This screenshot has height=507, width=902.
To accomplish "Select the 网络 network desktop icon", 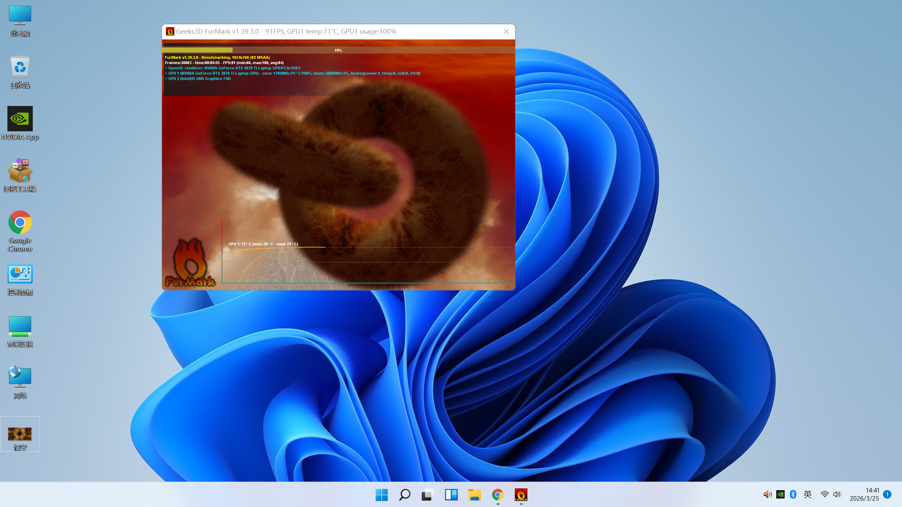I will (20, 378).
